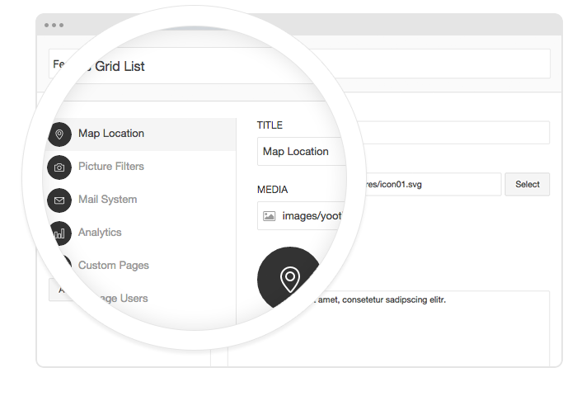577x396 pixels.
Task: Switch to the Analytics item
Action: (x=100, y=233)
